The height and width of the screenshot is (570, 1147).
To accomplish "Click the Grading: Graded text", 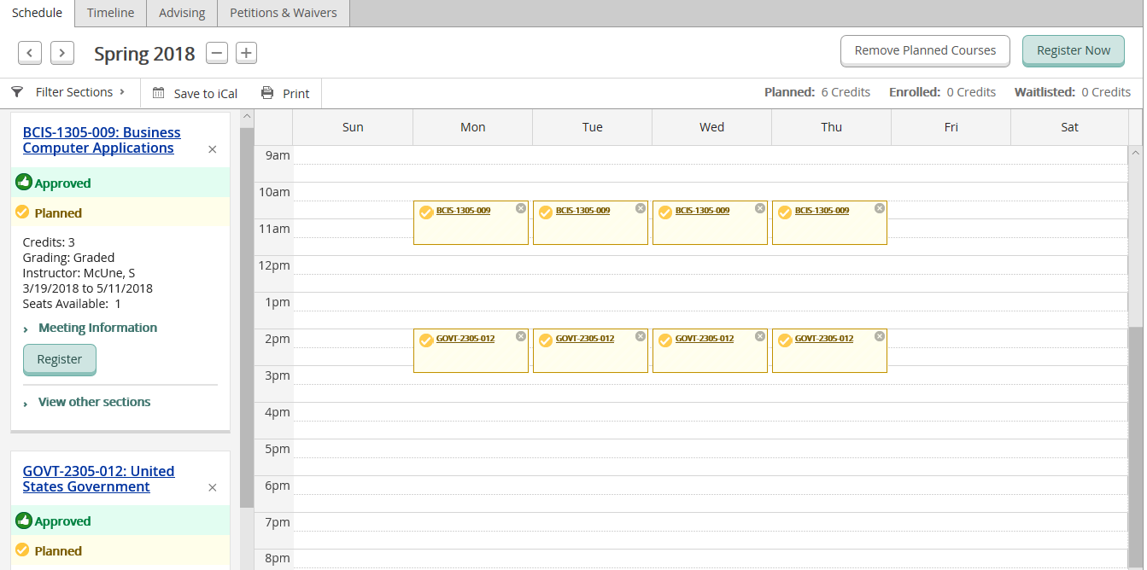I will [68, 258].
